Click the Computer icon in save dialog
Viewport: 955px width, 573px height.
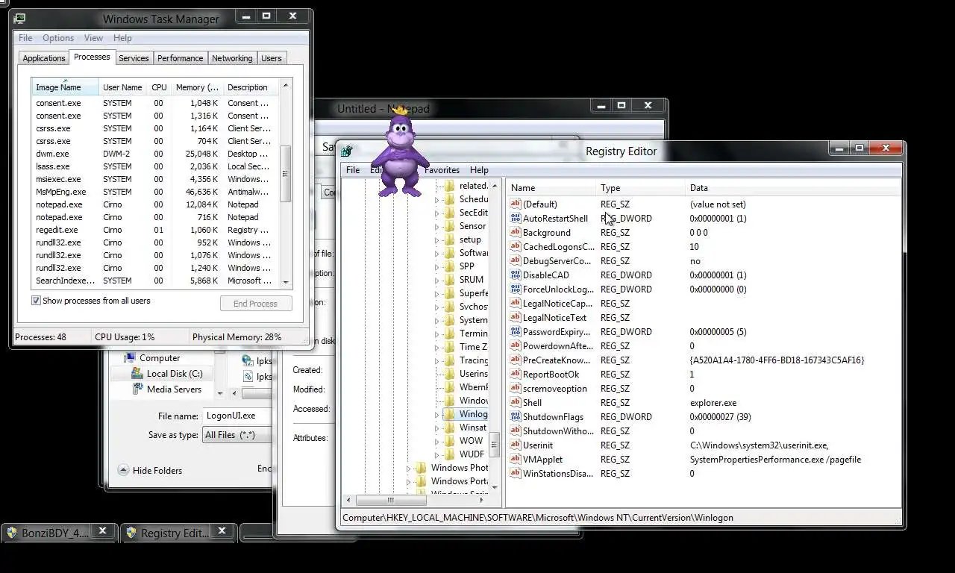[x=130, y=358]
